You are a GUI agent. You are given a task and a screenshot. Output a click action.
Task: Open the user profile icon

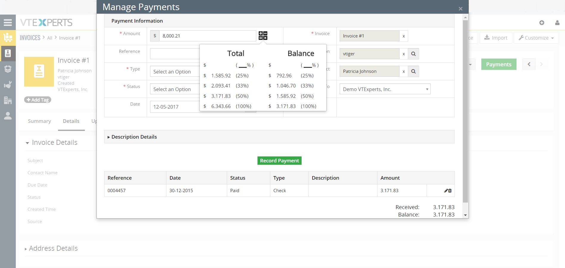point(557,23)
